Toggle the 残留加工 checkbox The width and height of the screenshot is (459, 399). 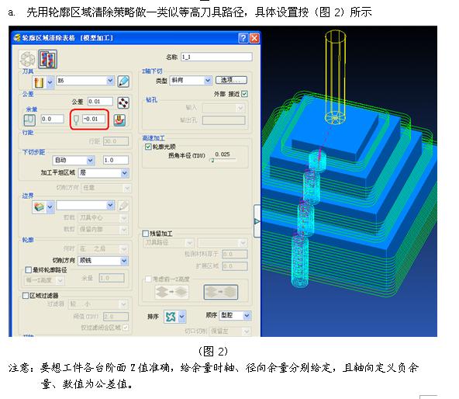(x=145, y=234)
